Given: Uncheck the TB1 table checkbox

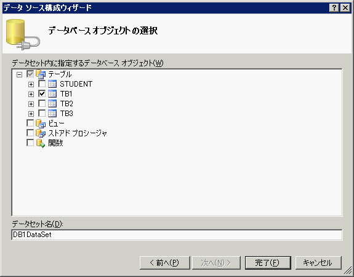Looking at the screenshot, I should click(x=42, y=93).
